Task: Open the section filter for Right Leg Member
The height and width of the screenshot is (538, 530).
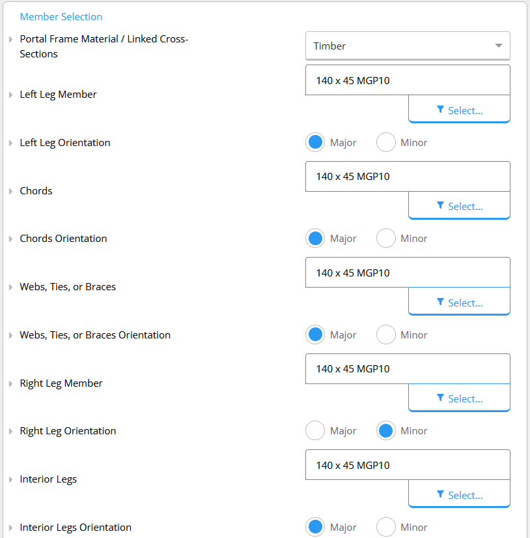Action: [x=459, y=398]
